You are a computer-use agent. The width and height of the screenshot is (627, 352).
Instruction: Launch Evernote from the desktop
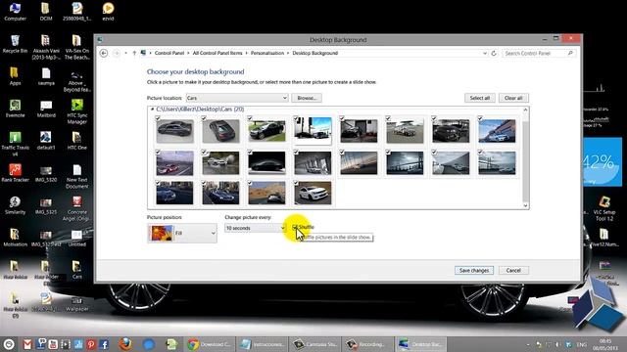(x=16, y=109)
